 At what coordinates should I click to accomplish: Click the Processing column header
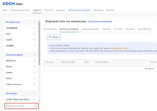click(x=50, y=62)
